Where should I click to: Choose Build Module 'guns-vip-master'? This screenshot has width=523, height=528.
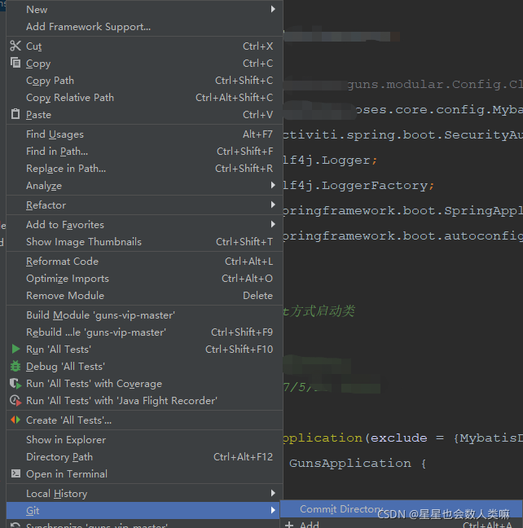click(x=144, y=315)
